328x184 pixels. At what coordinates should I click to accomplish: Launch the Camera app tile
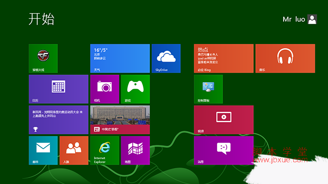tap(104, 89)
